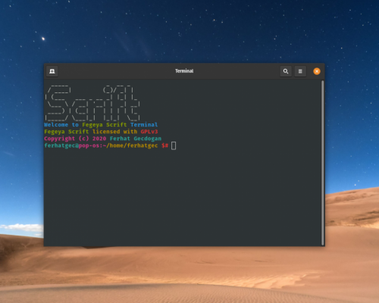Click the Scrift ASCII art banner
Screen dimensions: 379x303
[x=92, y=103]
